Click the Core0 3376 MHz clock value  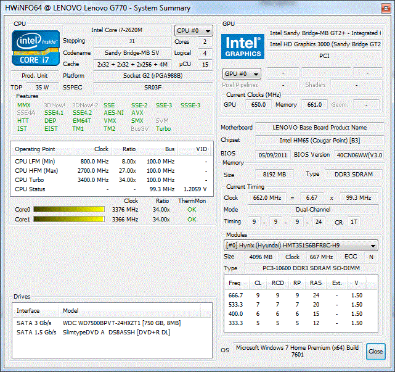[125, 210]
